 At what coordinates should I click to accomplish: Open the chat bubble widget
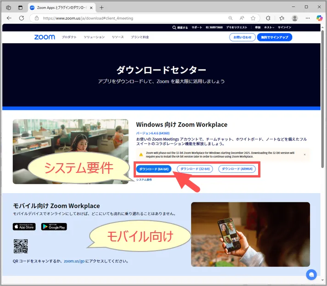pyautogui.click(x=311, y=275)
